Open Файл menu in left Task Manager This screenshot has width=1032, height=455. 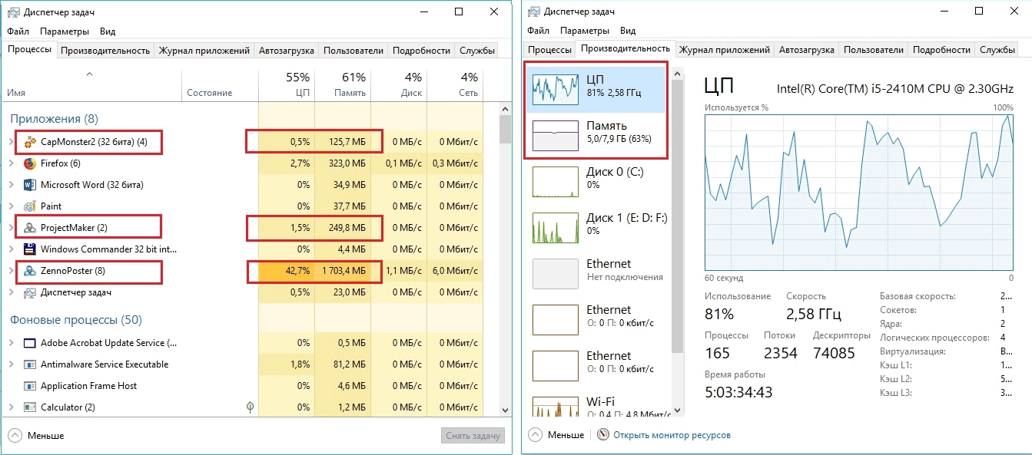coord(18,31)
